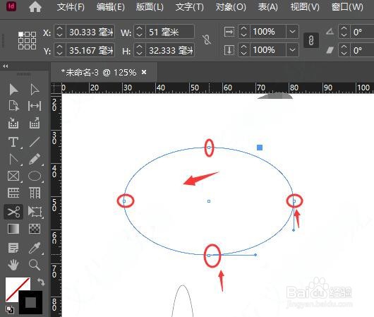Step the Y position value
The height and width of the screenshot is (317, 374).
[60, 50]
